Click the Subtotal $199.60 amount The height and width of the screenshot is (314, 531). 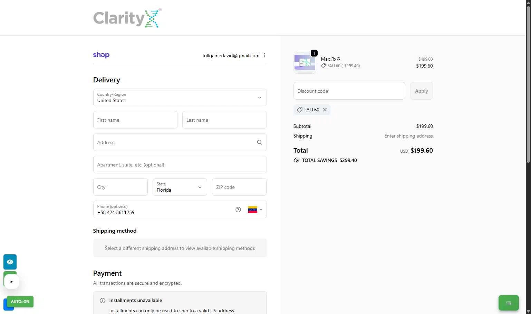(x=425, y=126)
